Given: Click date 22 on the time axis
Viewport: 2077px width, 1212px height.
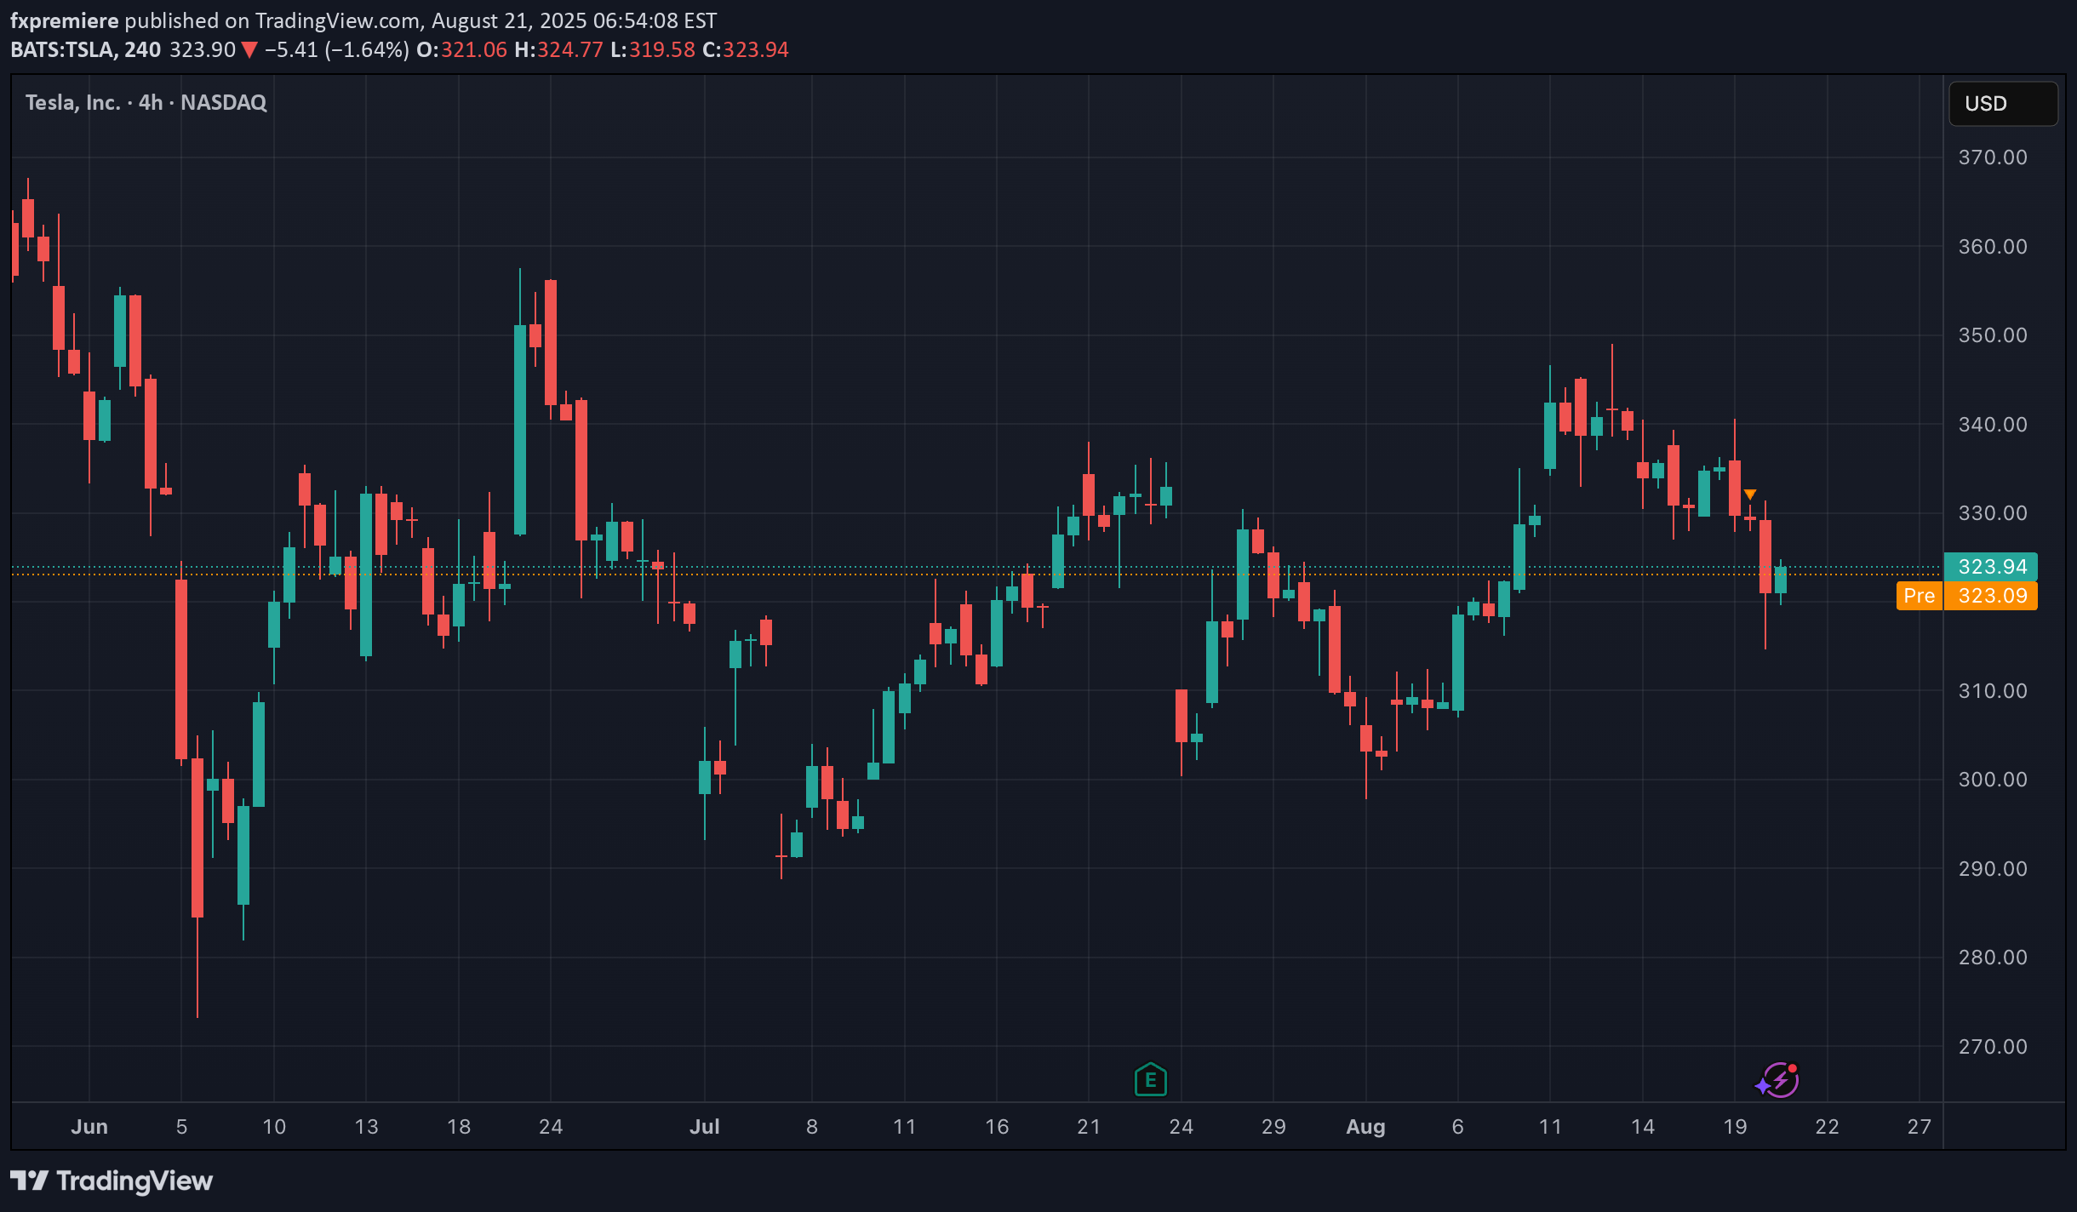Looking at the screenshot, I should click(1827, 1127).
